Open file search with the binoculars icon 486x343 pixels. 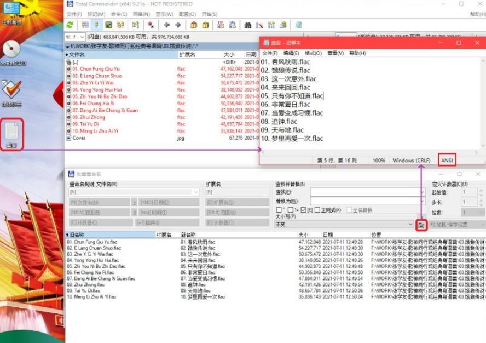[x=247, y=25]
